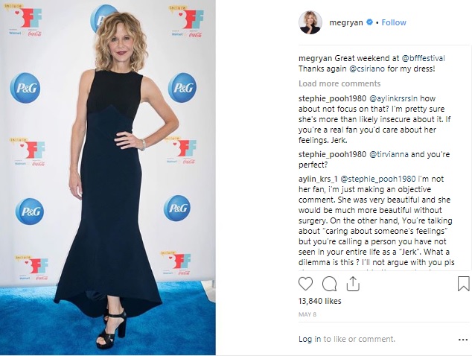Open the megryan username in header
The width and height of the screenshot is (472, 356).
point(346,22)
